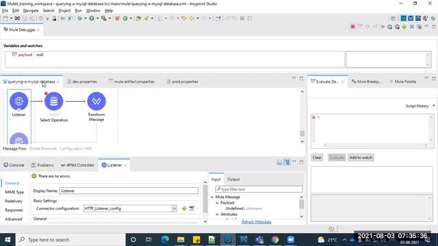This screenshot has width=438, height=246.
Task: Open the Script History dropdown arrow
Action: point(433,106)
